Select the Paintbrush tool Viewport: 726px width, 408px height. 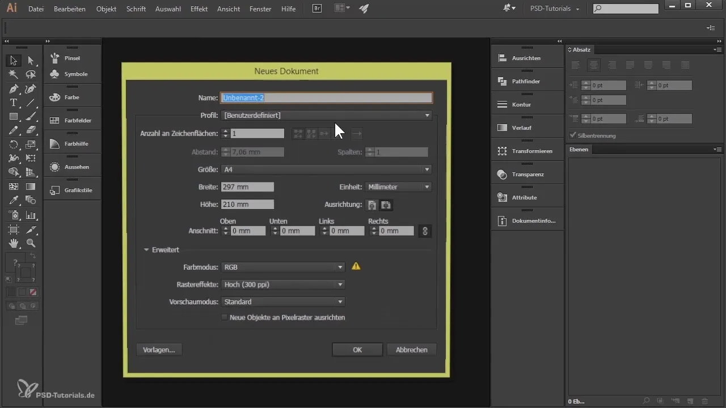(31, 117)
